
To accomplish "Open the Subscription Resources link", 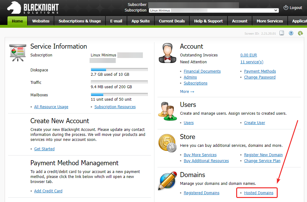I will point(115,107).
